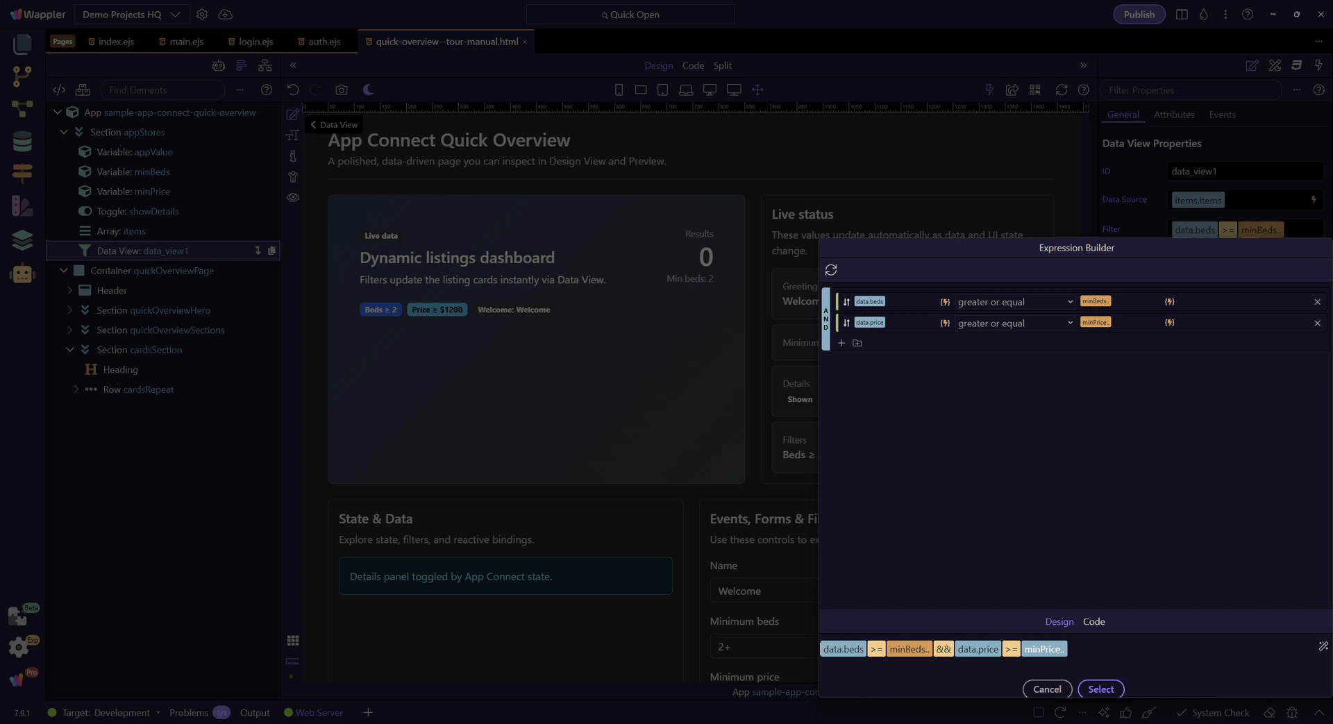
Task: Remove the data.beds condition row
Action: click(1317, 302)
